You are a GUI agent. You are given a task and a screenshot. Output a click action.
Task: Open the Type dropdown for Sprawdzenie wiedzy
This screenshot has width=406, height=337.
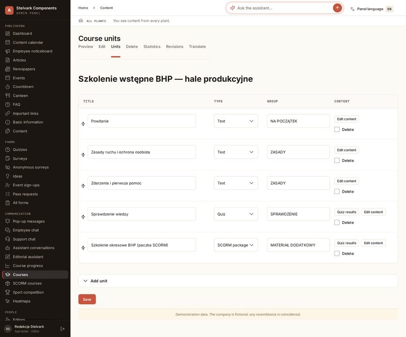click(x=236, y=214)
